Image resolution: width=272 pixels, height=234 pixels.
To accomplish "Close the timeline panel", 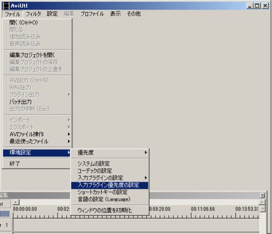I will 262,195.
